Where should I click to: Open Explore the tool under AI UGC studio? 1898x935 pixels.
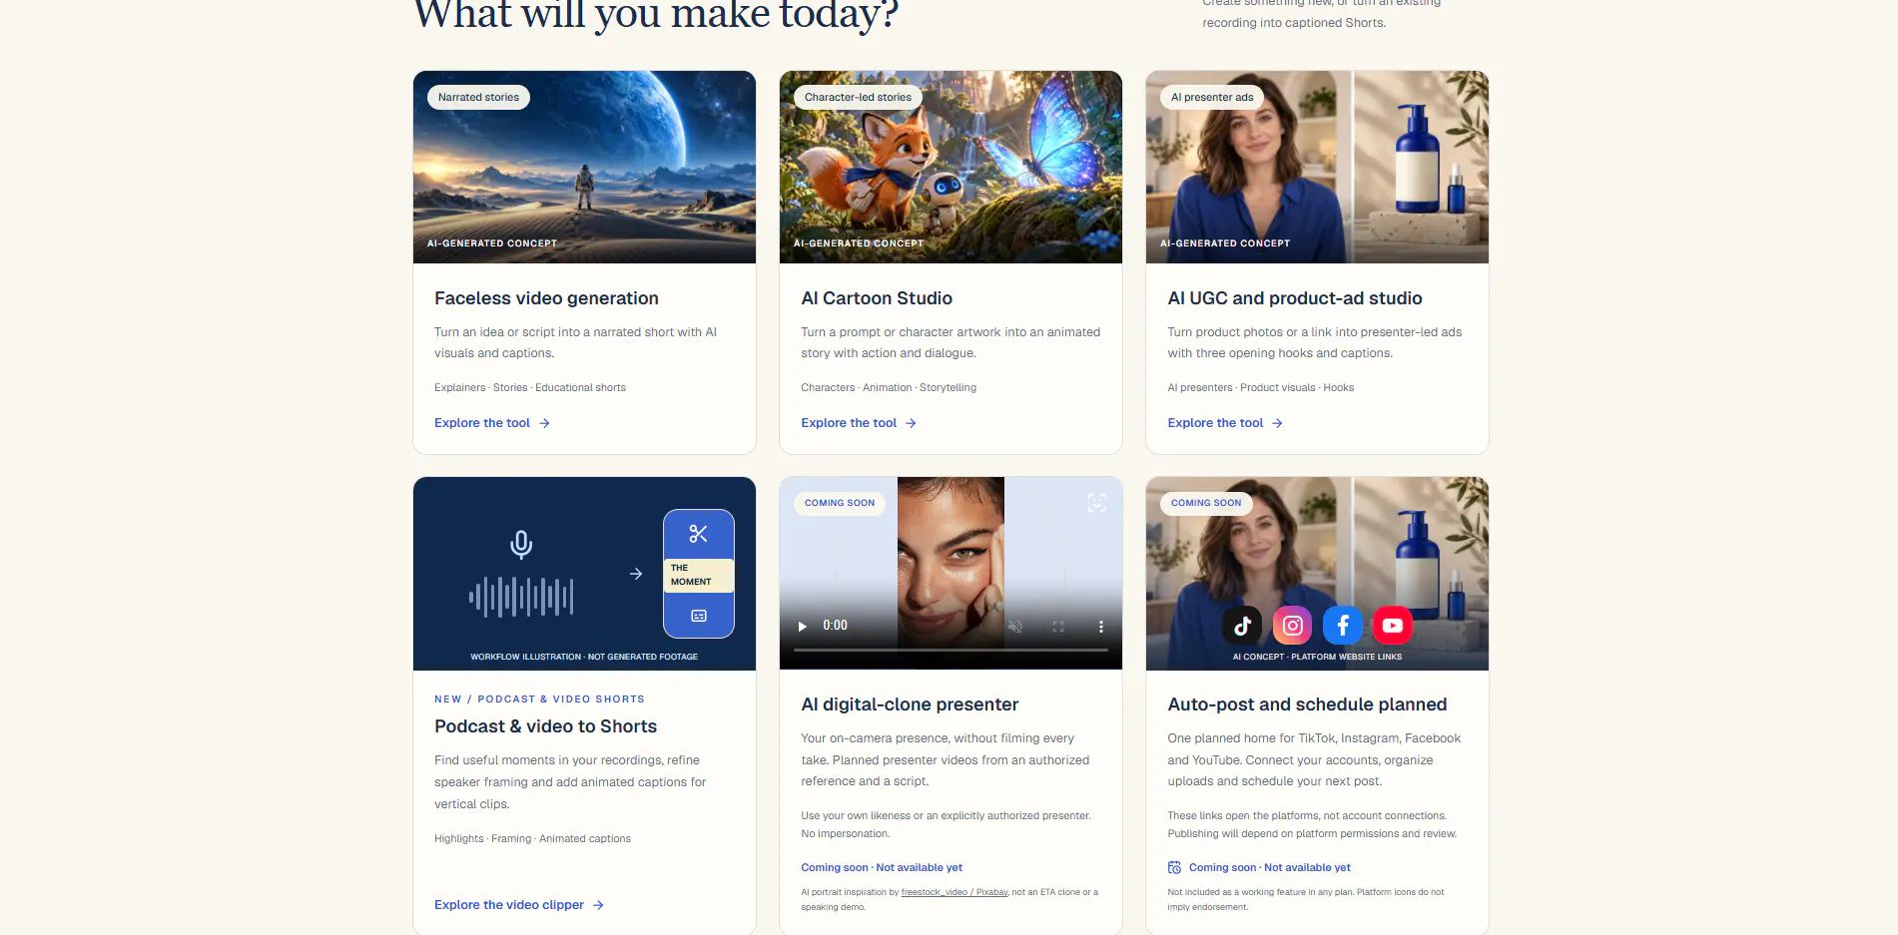(x=1225, y=423)
